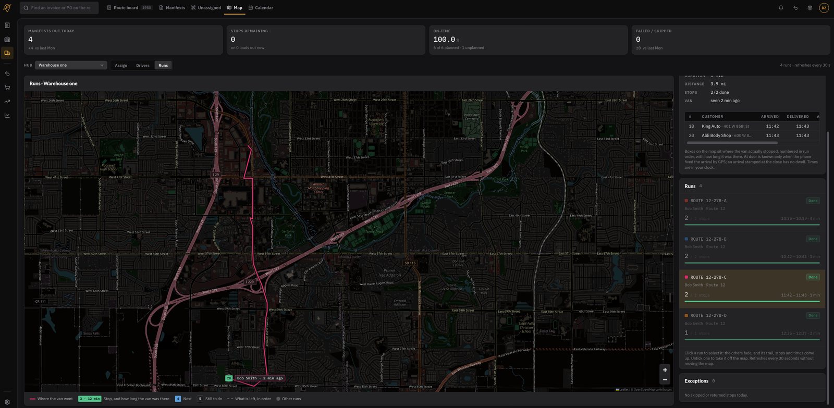Select the ROUTE 12-278-D run title
Screen dimensions: 834x408
708,315
